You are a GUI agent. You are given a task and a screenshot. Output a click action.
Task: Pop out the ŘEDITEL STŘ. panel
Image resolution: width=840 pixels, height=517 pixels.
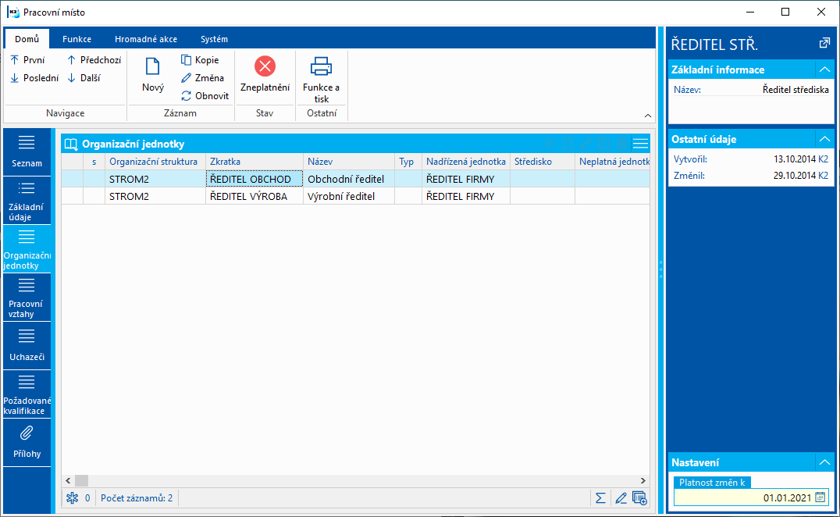pos(824,44)
